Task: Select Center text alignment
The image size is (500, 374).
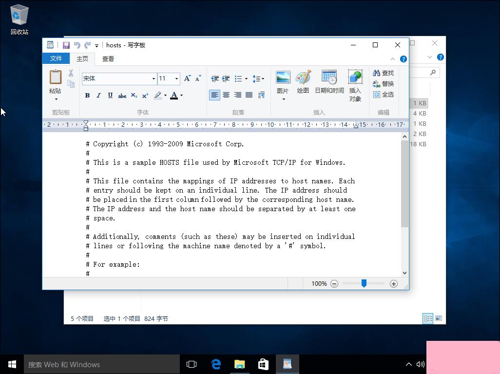Action: coord(226,95)
